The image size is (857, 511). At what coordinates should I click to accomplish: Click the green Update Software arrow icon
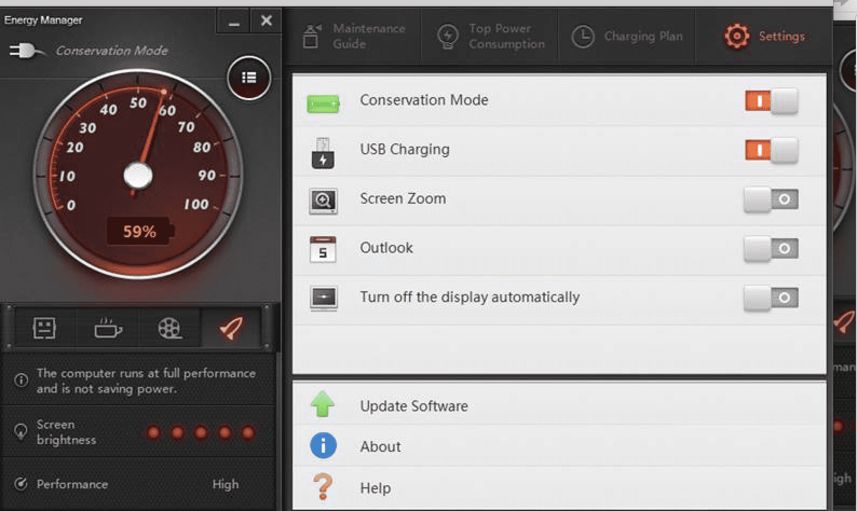click(x=323, y=405)
